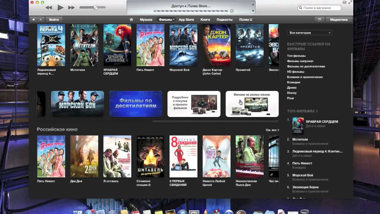Click the 'HD фильмы' quick link
This screenshot has width=380, height=214.
296,72
